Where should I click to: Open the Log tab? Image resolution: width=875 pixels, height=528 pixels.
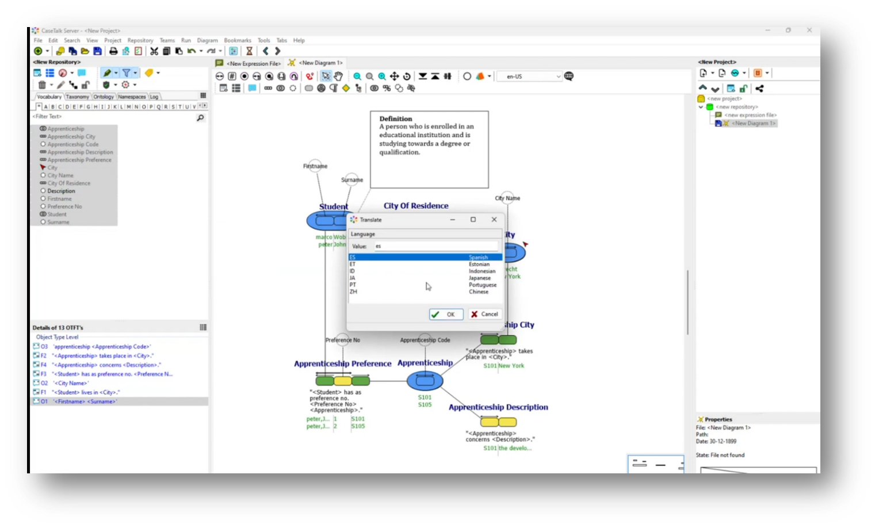coord(154,97)
